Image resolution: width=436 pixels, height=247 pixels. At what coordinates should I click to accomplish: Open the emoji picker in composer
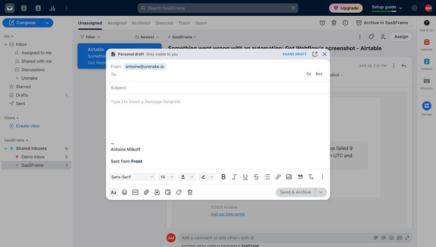[x=124, y=192]
